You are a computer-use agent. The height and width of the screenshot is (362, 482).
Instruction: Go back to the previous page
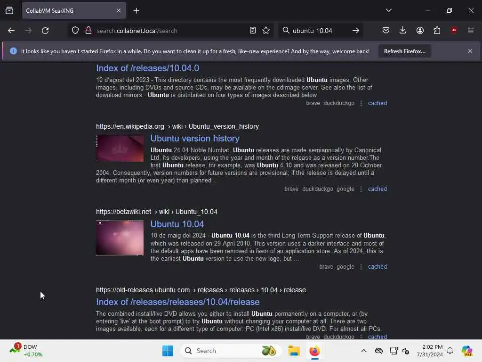pyautogui.click(x=11, y=31)
